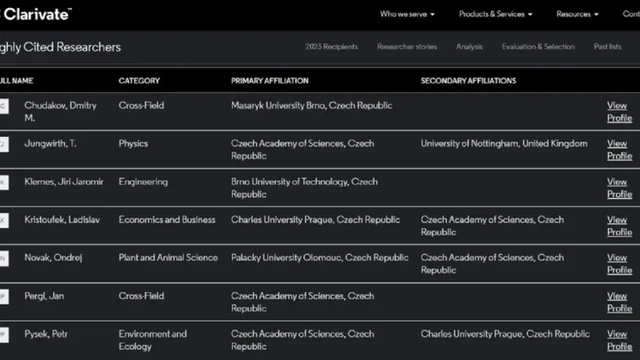Click the avatar badge beside Pysek, Petr
This screenshot has width=640, height=360.
click(x=3, y=334)
